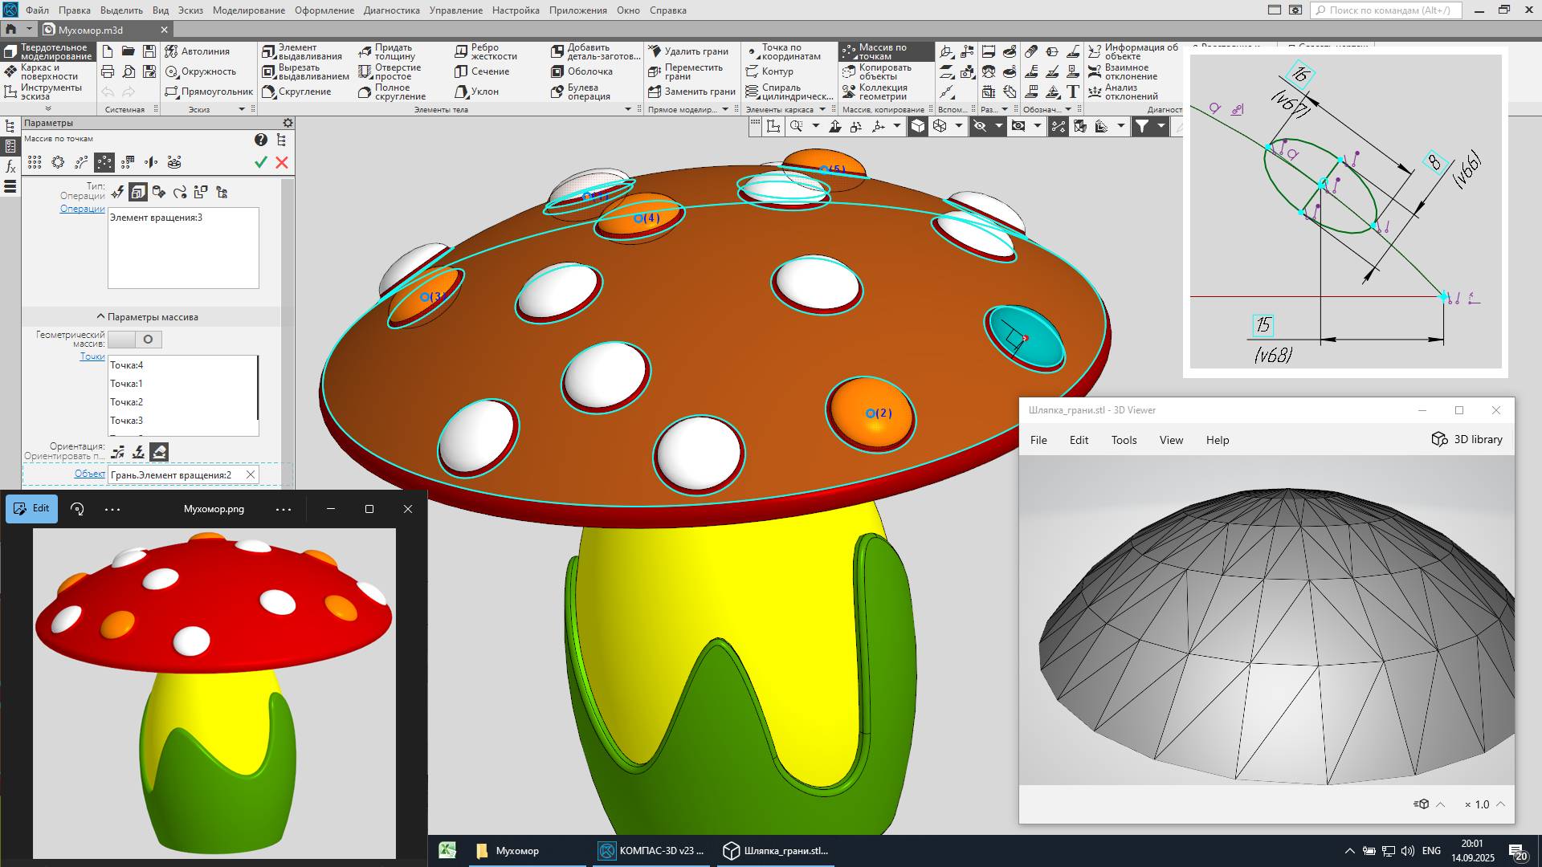Click the help question mark in Parameters panel

pyautogui.click(x=260, y=140)
